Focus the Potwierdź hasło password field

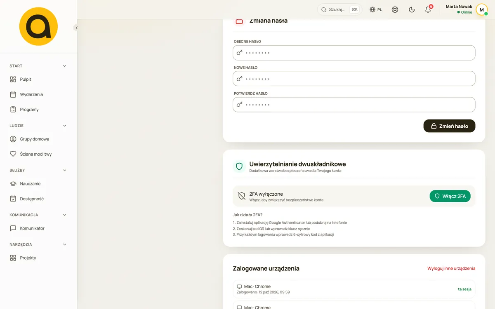tap(354, 105)
